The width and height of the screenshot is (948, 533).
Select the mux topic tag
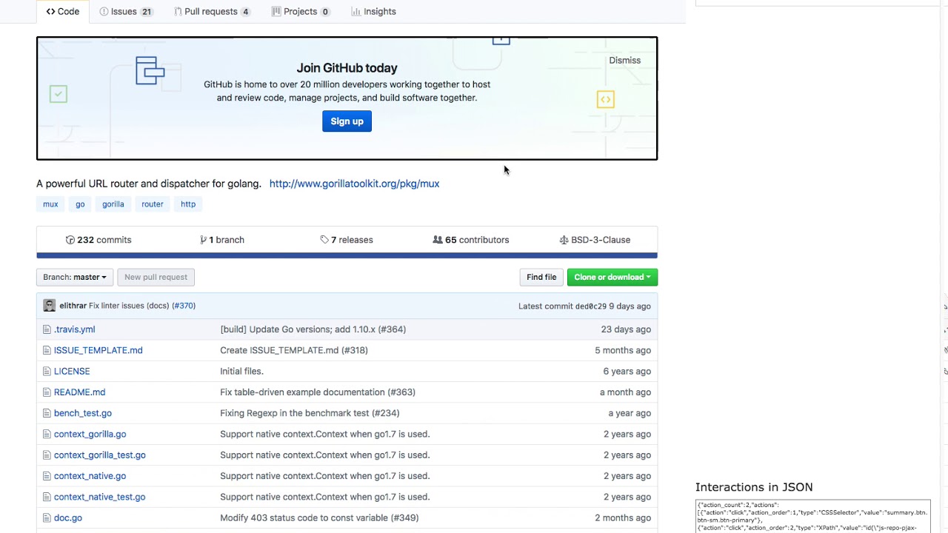coord(50,204)
